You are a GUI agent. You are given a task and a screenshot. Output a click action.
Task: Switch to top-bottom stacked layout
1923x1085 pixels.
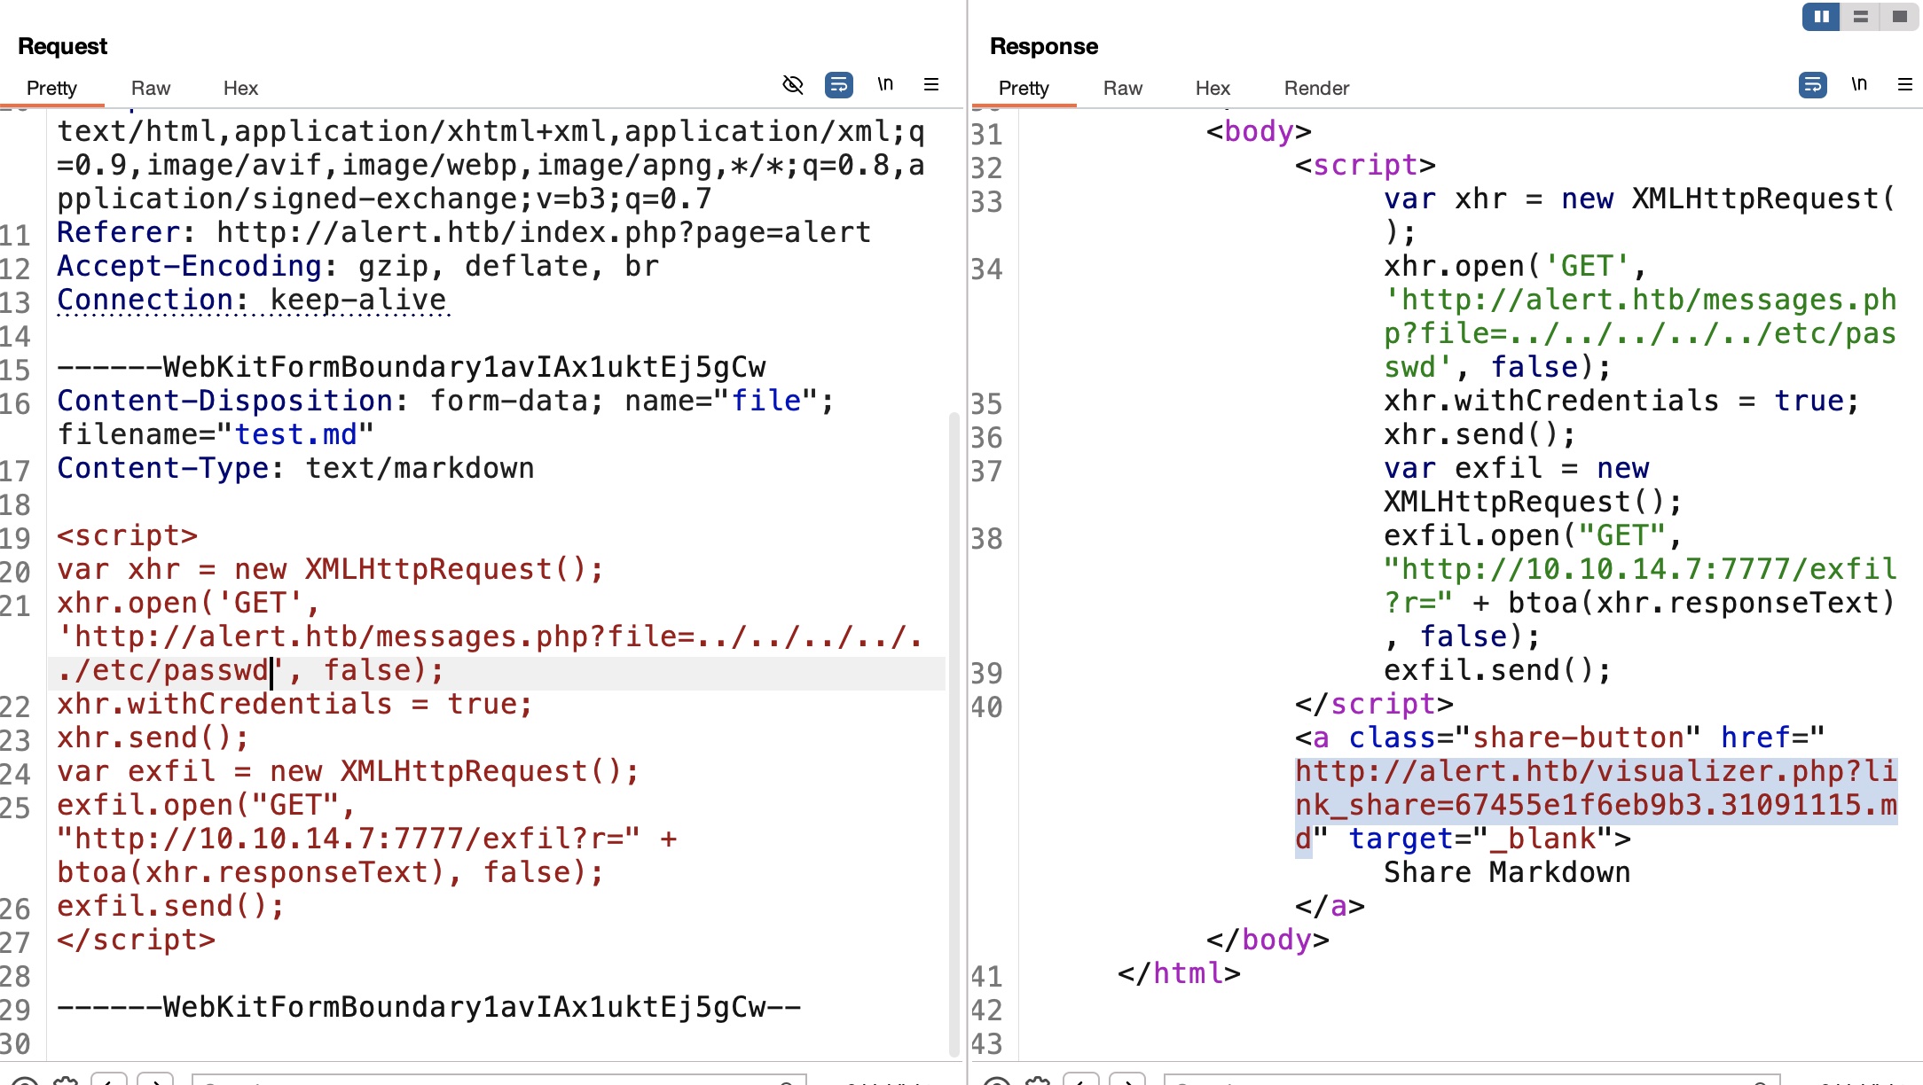(1860, 17)
